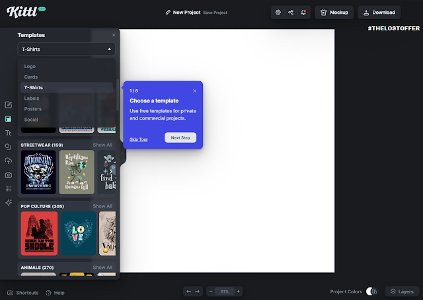Open the notifications bell icon
The image size is (423, 300).
303,13
